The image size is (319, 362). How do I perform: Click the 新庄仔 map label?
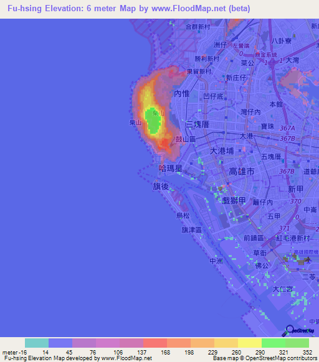(x=236, y=78)
